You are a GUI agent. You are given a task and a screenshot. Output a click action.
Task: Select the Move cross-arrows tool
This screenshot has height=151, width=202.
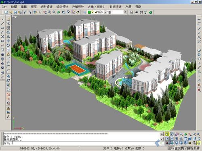point(8,41)
